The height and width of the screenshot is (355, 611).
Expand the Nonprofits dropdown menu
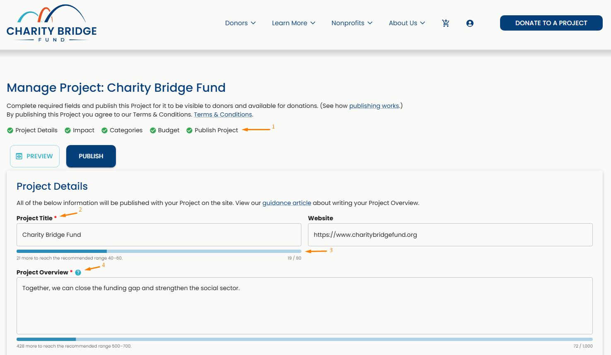352,23
